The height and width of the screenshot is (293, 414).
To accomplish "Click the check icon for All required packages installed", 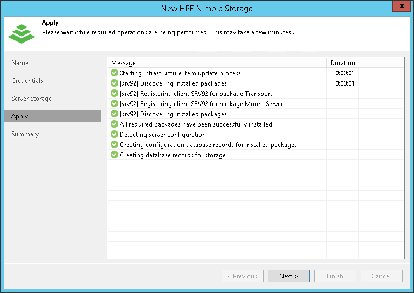I will 114,124.
